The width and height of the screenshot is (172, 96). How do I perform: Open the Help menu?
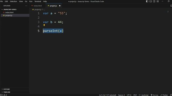45,1
